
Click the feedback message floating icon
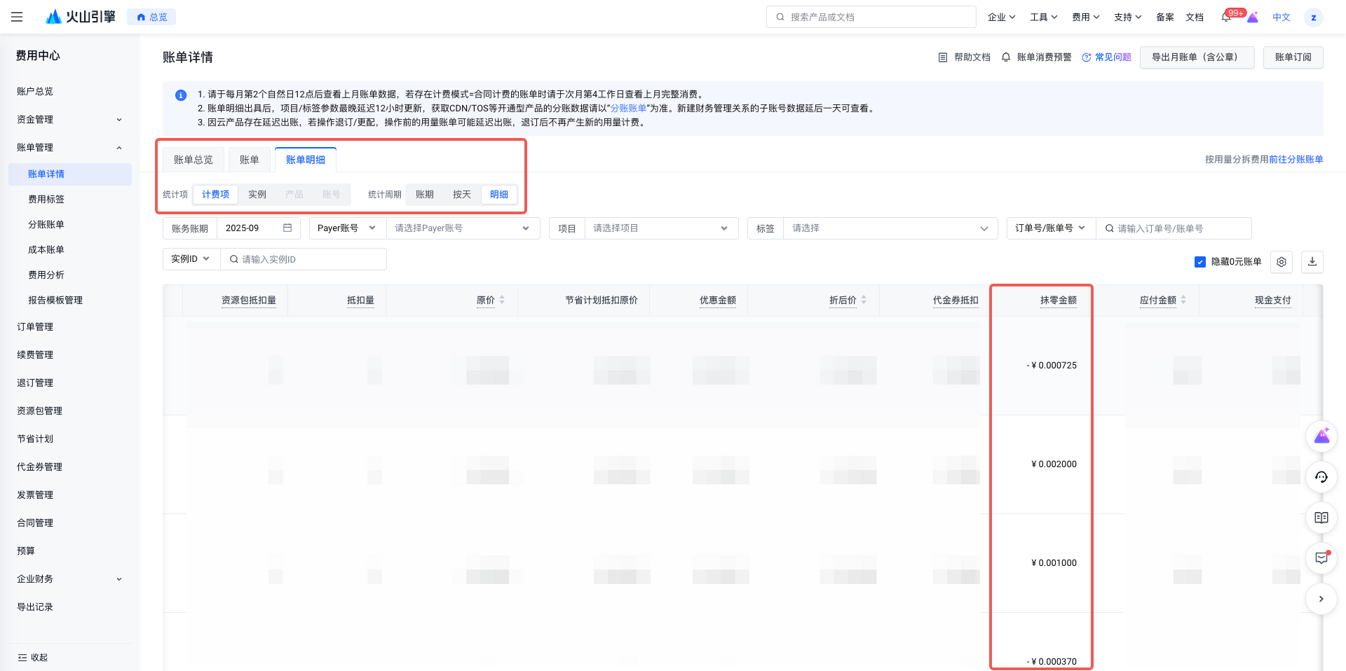[x=1321, y=558]
